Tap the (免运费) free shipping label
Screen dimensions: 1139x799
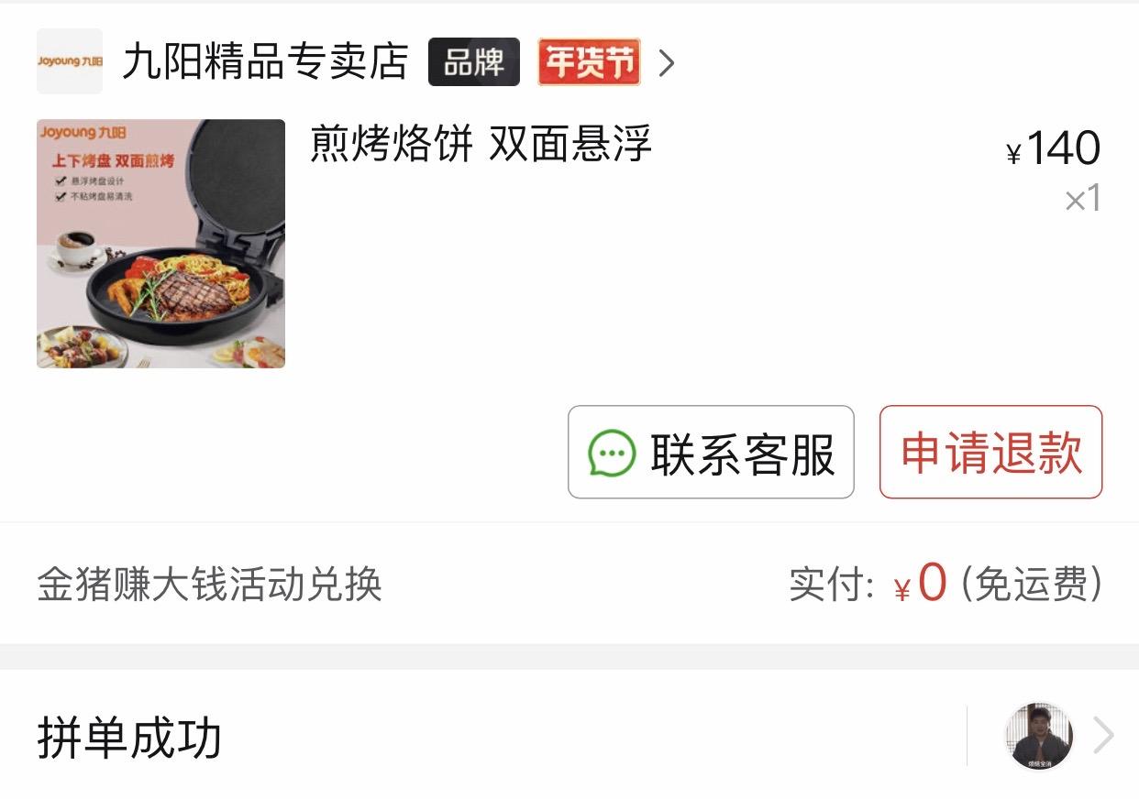[x=1031, y=584]
